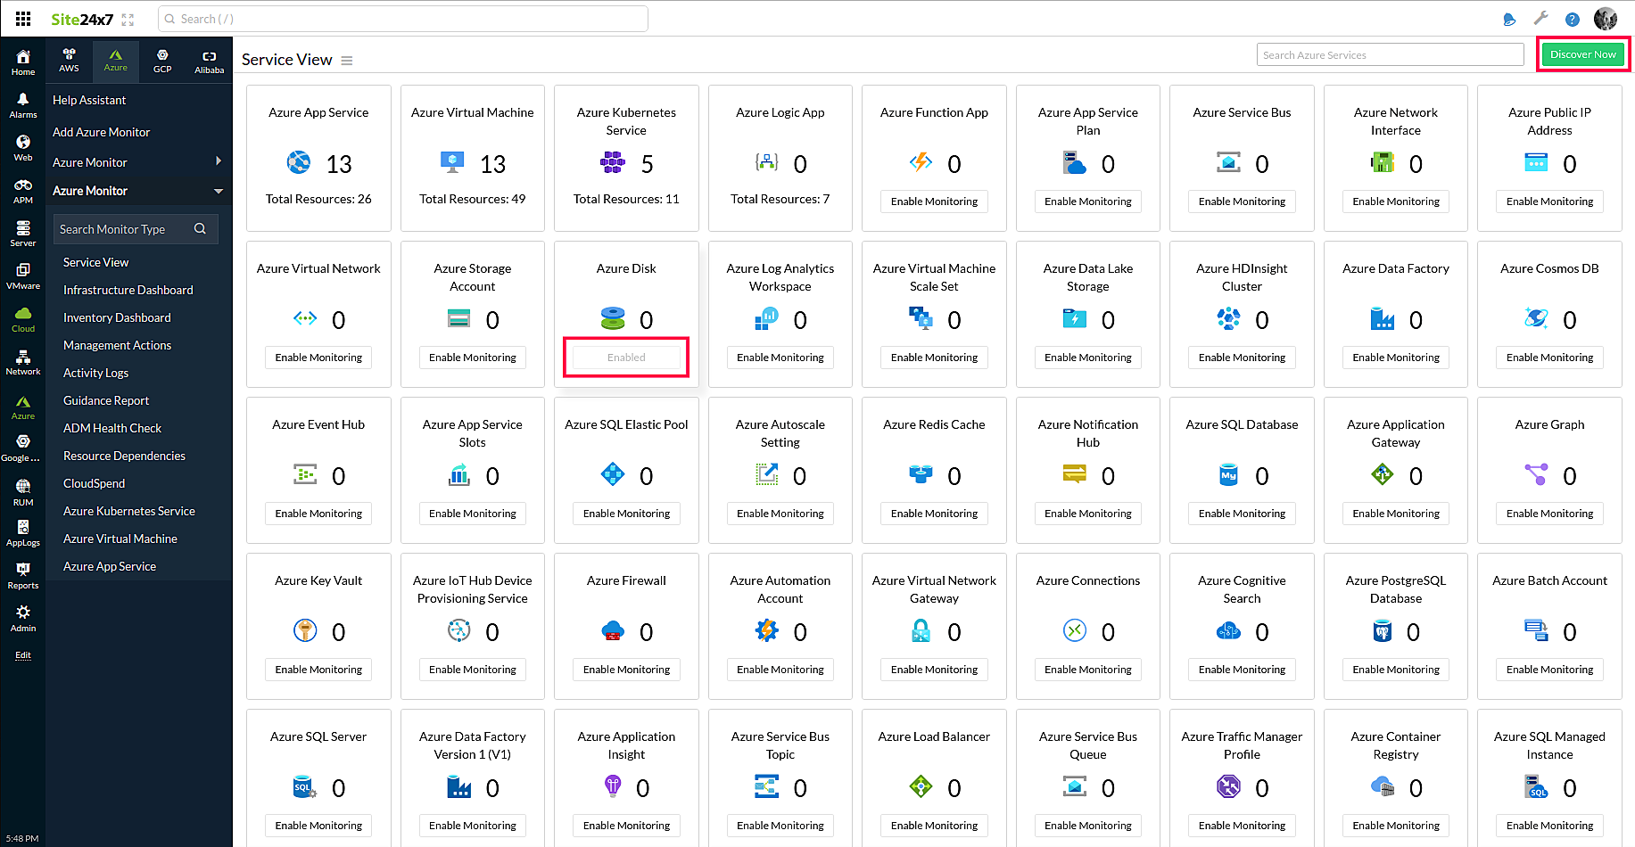The image size is (1635, 847).
Task: Open the Home section in the sidebar
Action: click(x=22, y=60)
